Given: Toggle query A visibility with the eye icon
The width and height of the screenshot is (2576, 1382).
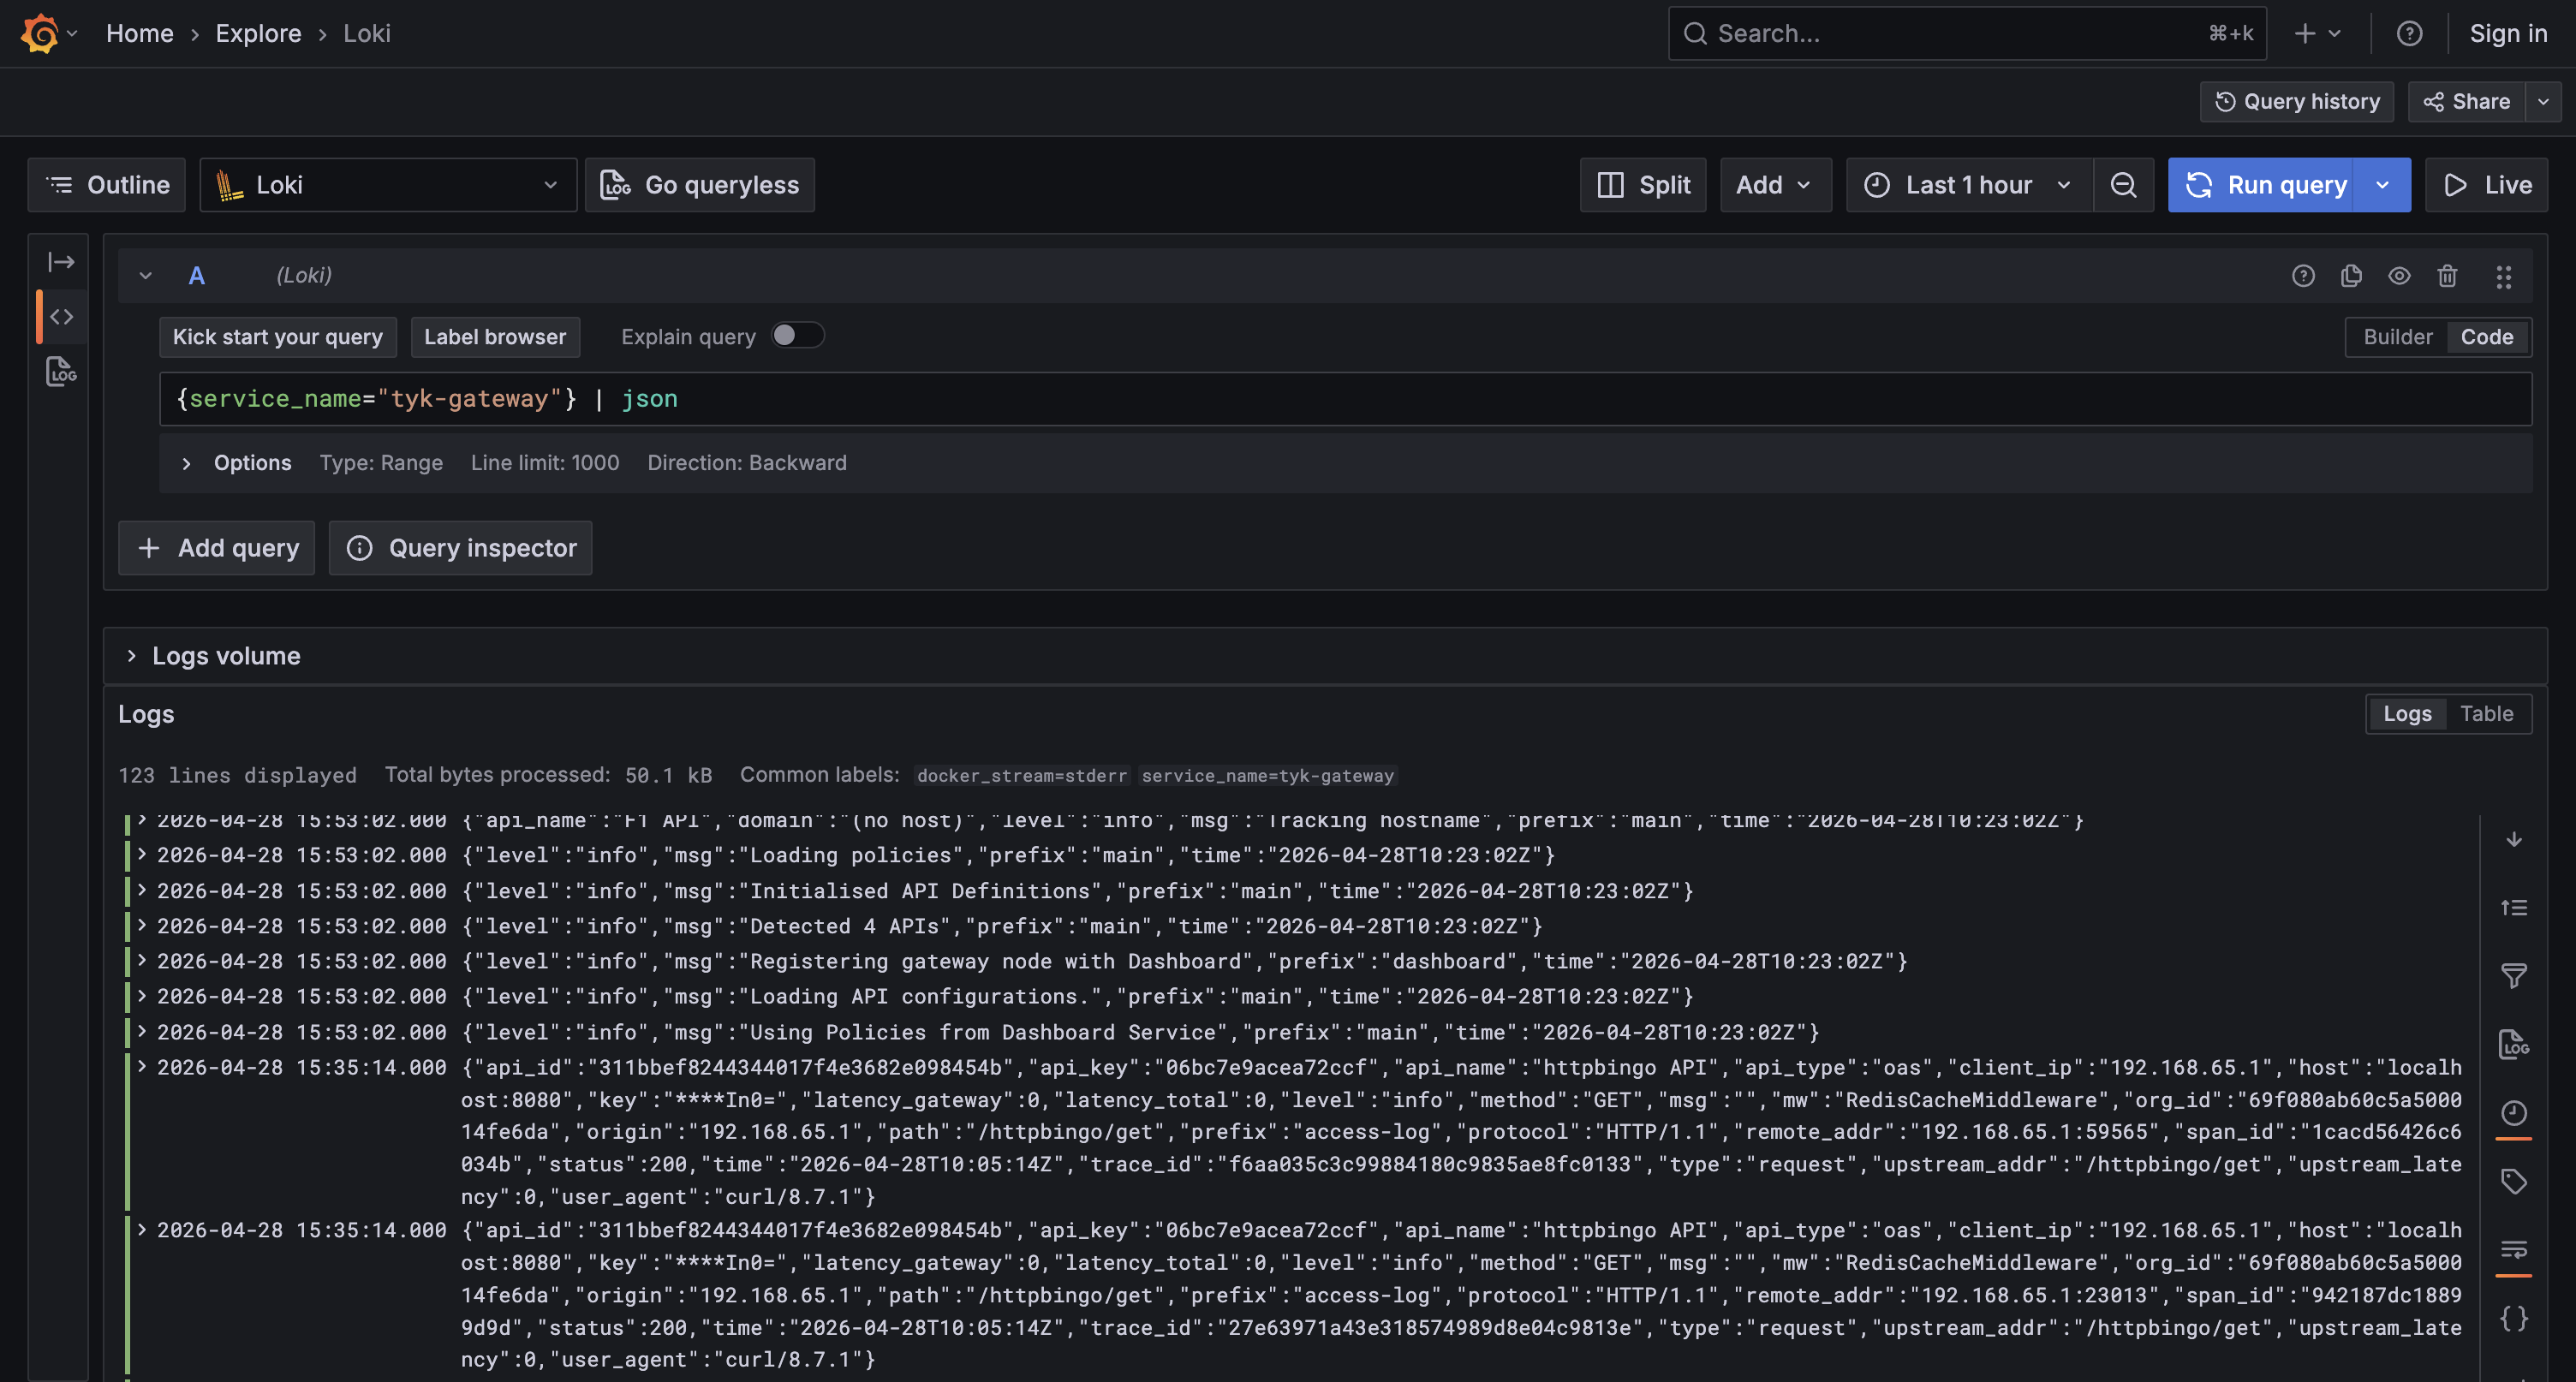Looking at the screenshot, I should pos(2399,276).
